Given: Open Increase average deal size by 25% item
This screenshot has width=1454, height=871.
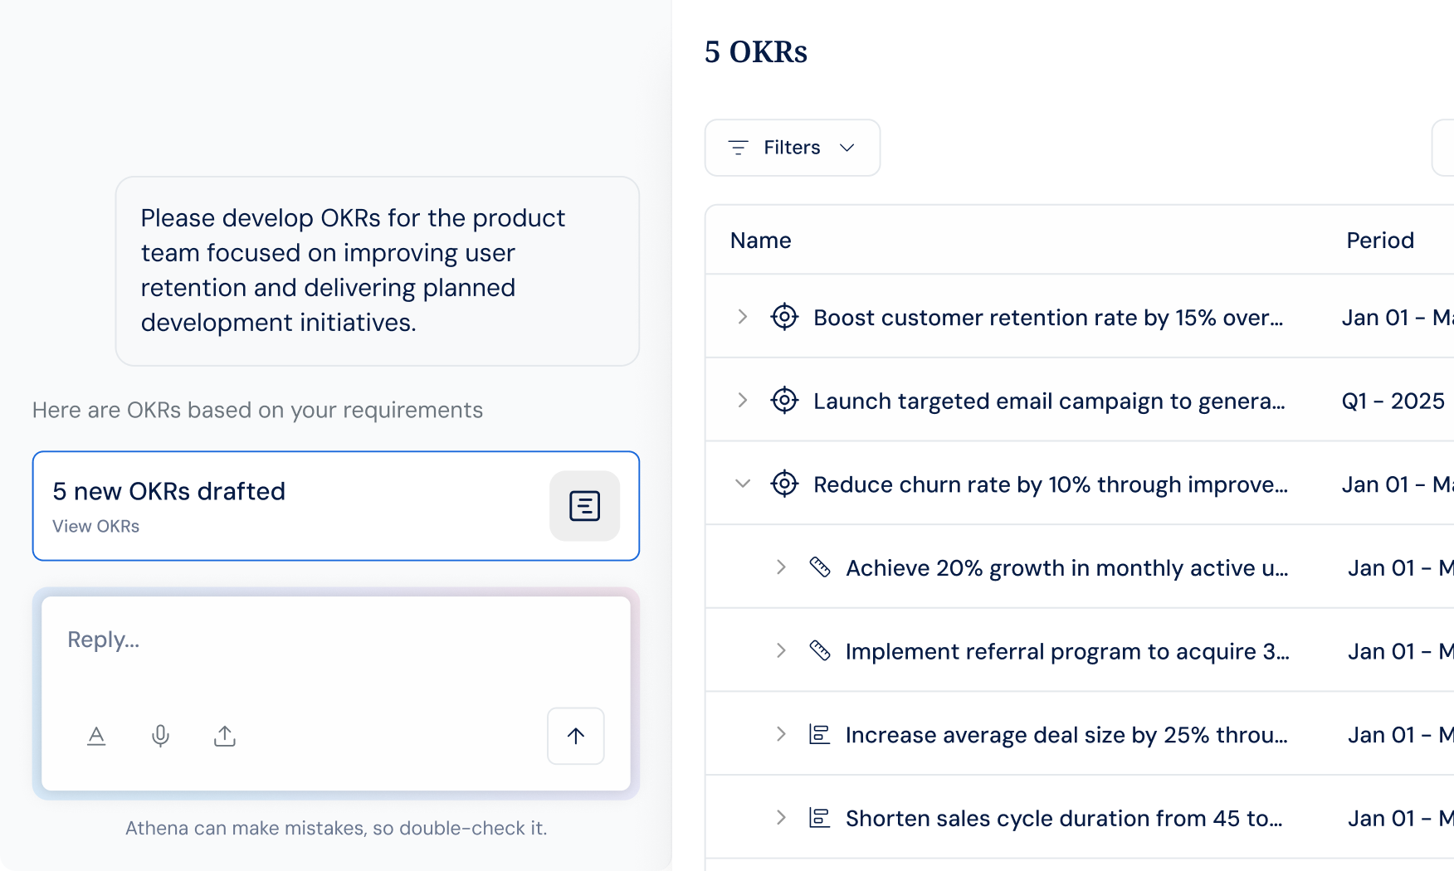Looking at the screenshot, I should (x=1066, y=735).
